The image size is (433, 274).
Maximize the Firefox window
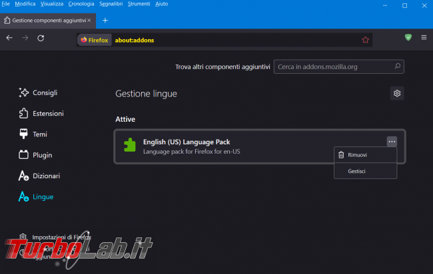[x=404, y=5]
